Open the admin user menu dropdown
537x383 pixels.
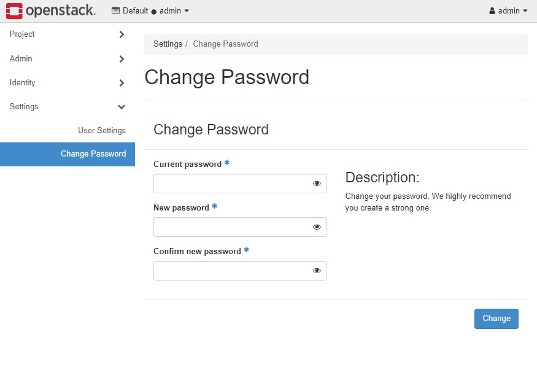[x=508, y=10]
